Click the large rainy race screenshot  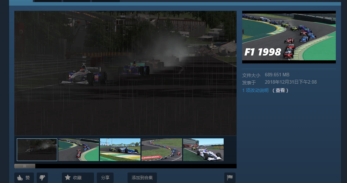pyautogui.click(x=125, y=73)
